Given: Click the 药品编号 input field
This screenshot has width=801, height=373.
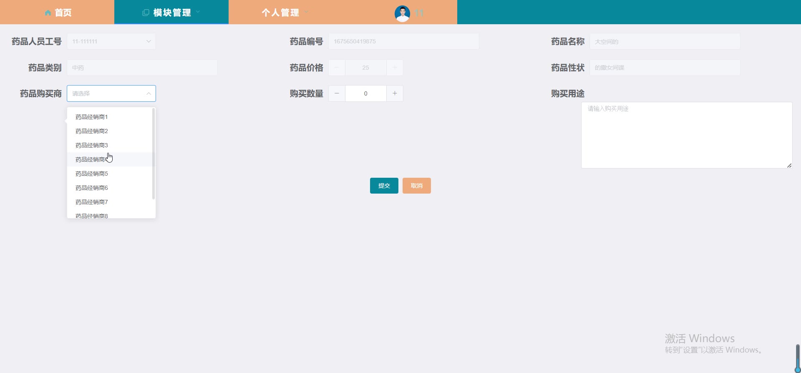Looking at the screenshot, I should tap(403, 41).
